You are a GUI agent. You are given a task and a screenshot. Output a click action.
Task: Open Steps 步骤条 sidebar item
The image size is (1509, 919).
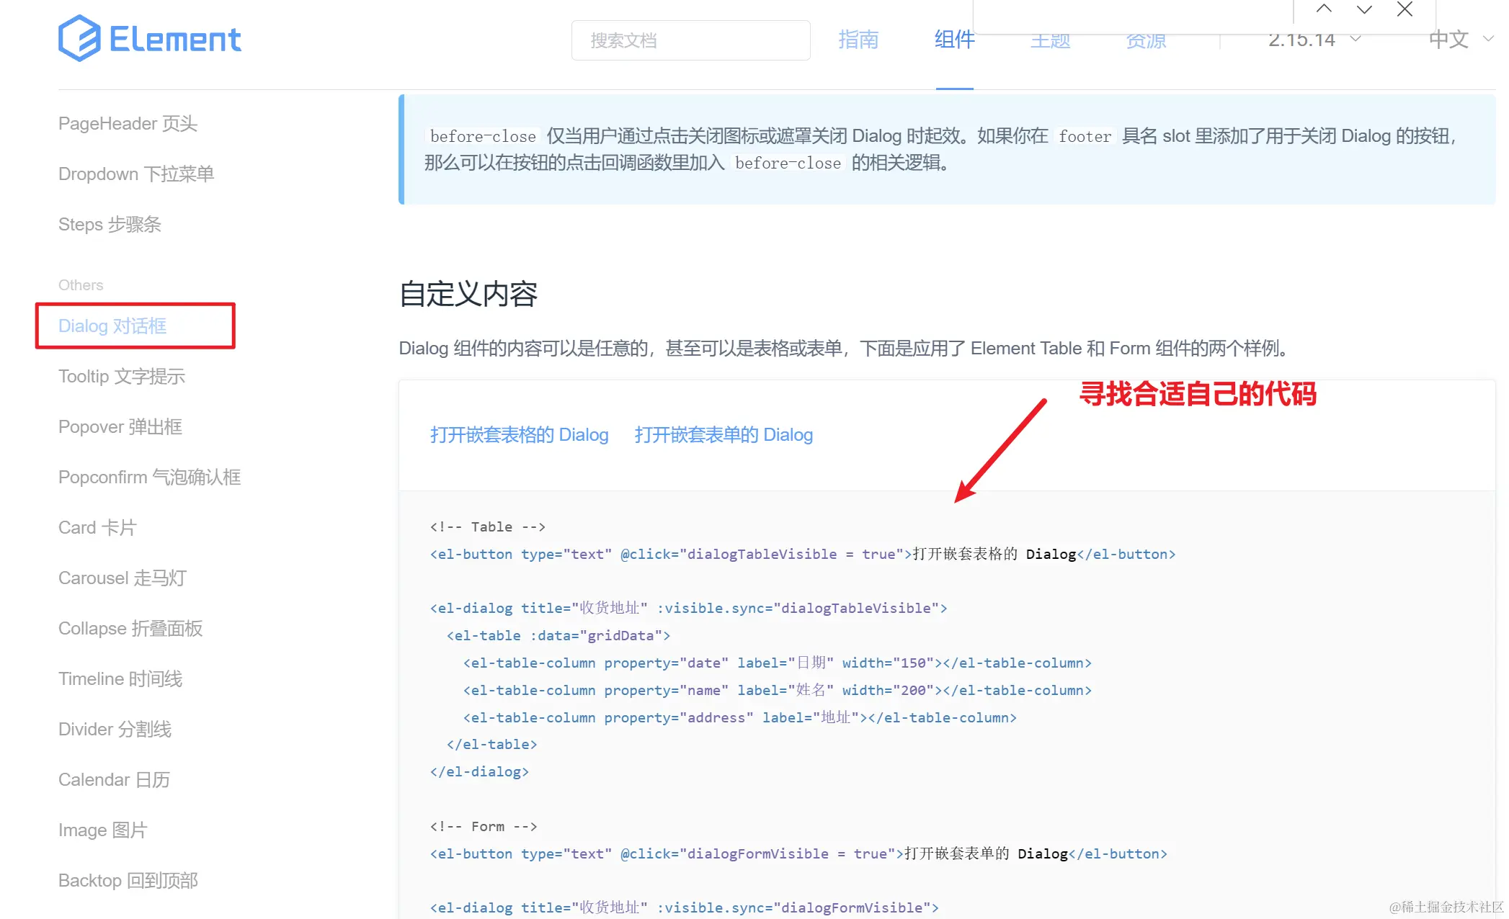coord(110,225)
